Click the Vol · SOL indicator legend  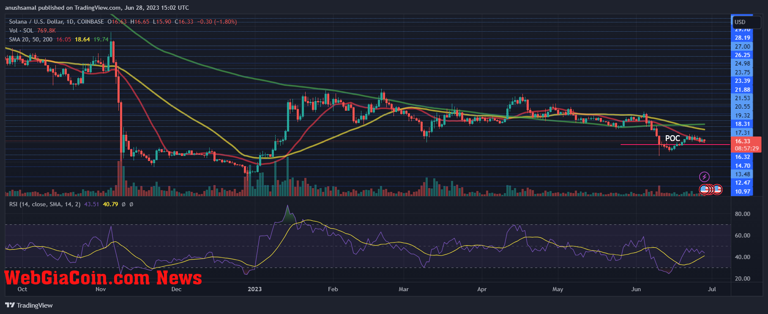21,30
